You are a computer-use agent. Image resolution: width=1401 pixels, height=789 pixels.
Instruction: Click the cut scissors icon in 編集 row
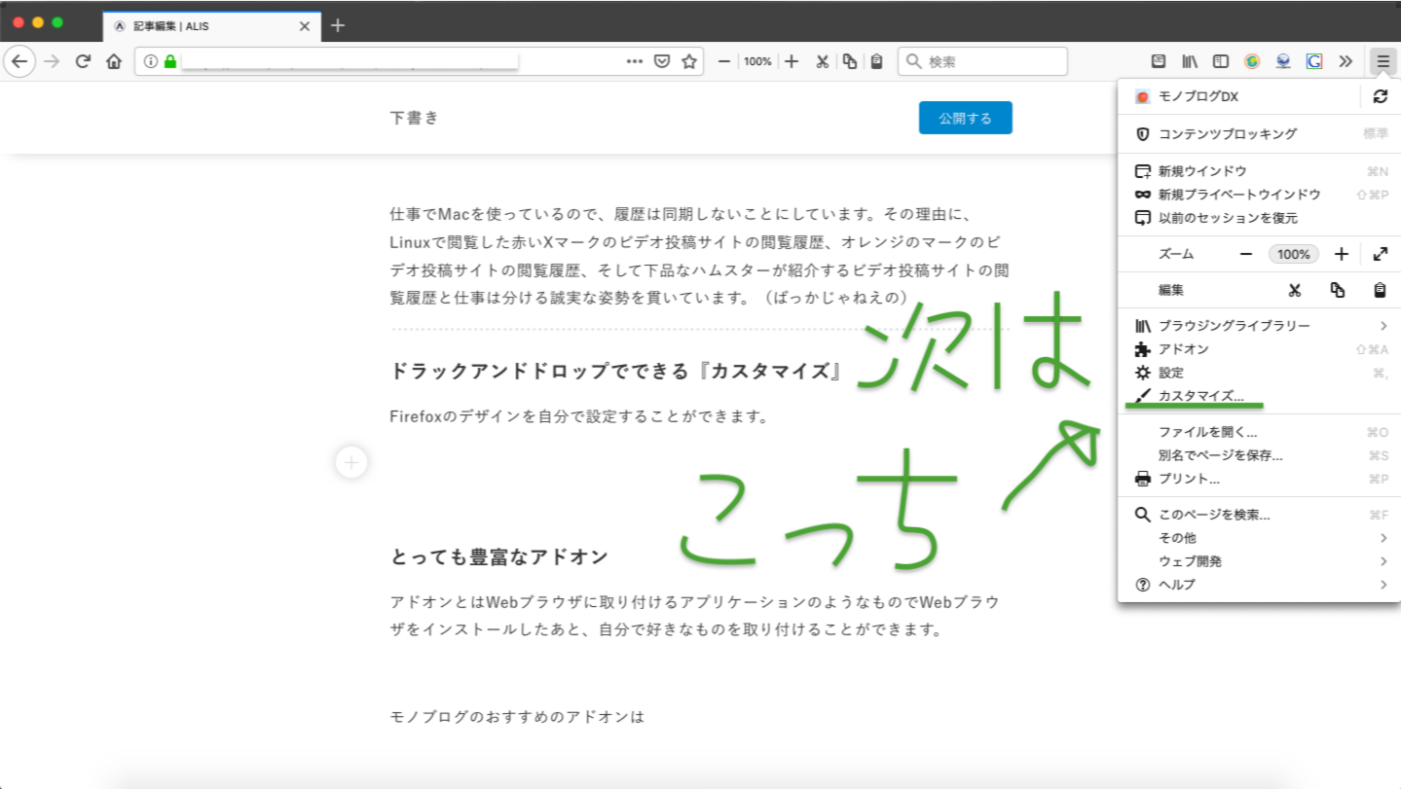click(x=1294, y=290)
